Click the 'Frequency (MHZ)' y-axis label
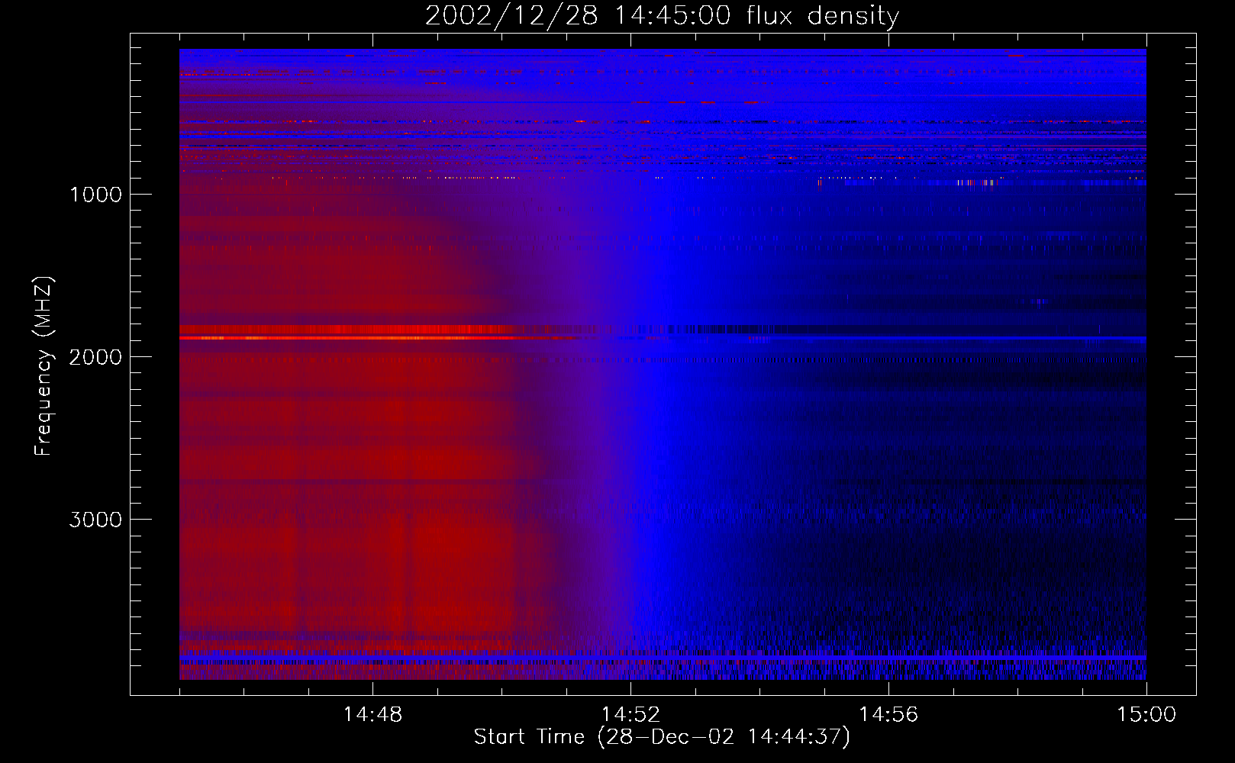Viewport: 1235px width, 763px height. (x=44, y=366)
